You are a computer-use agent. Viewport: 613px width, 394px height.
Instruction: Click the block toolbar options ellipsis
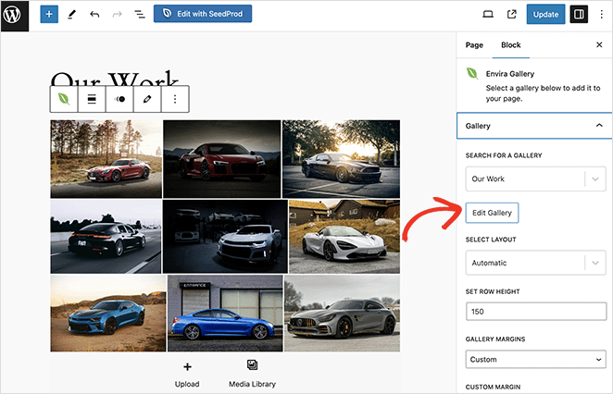click(x=176, y=99)
